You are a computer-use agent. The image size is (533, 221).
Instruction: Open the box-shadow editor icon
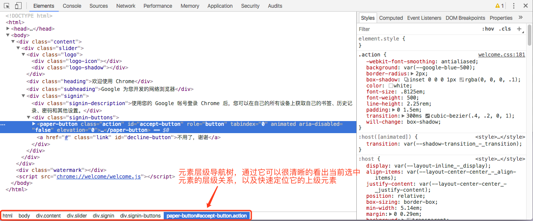[406, 80]
